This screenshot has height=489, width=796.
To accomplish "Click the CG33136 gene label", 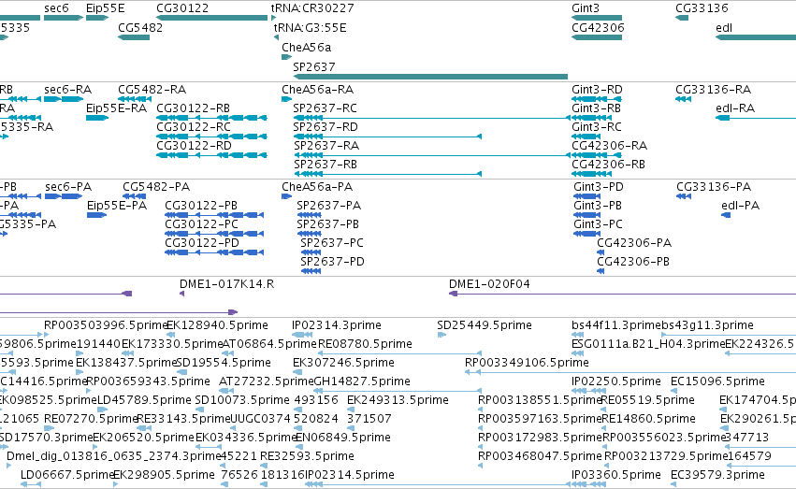I will pyautogui.click(x=702, y=8).
